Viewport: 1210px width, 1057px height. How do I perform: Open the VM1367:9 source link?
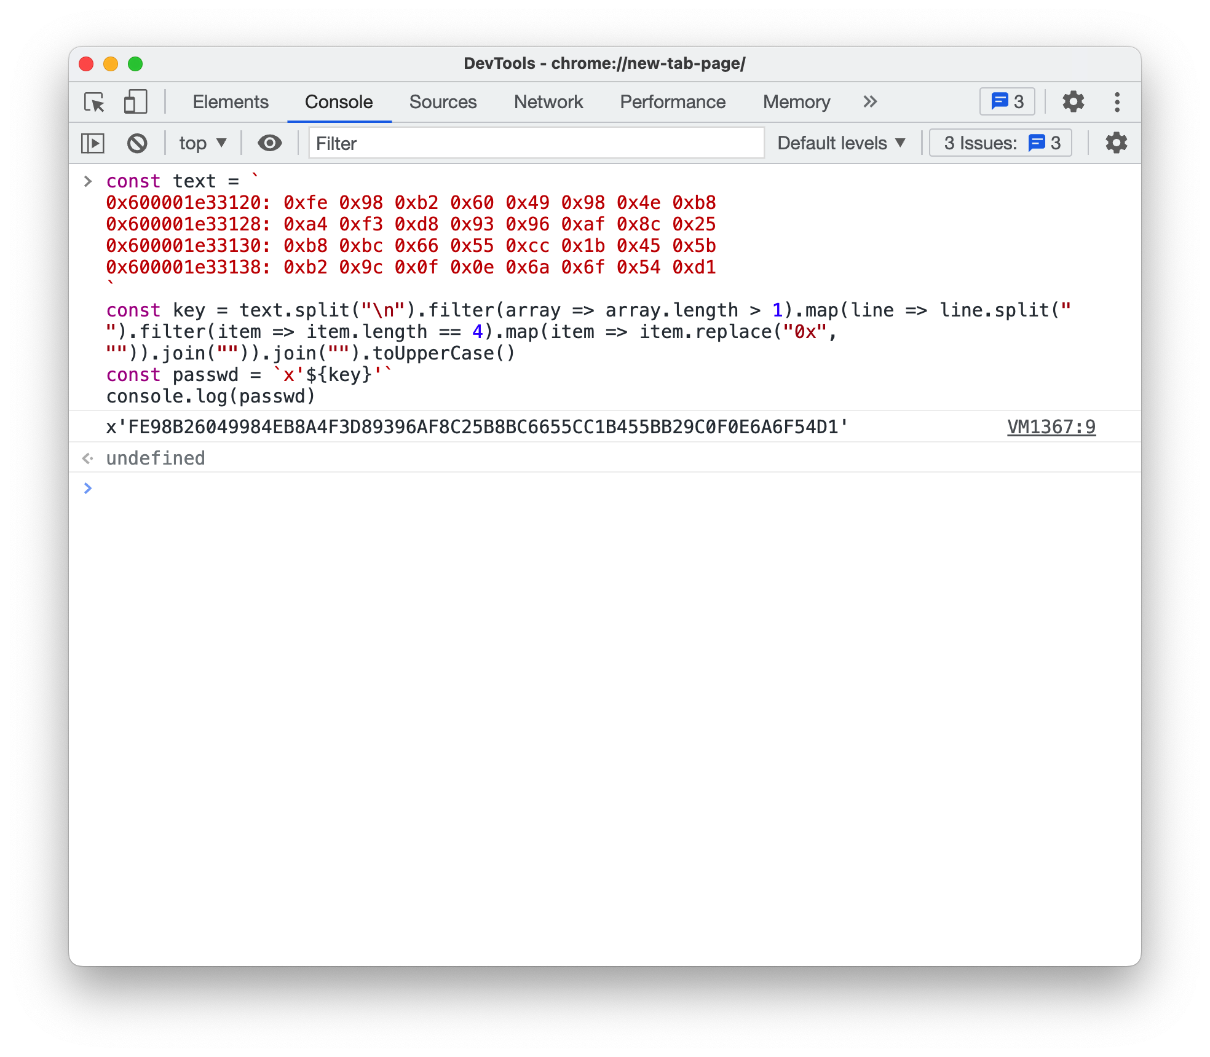coord(1051,427)
